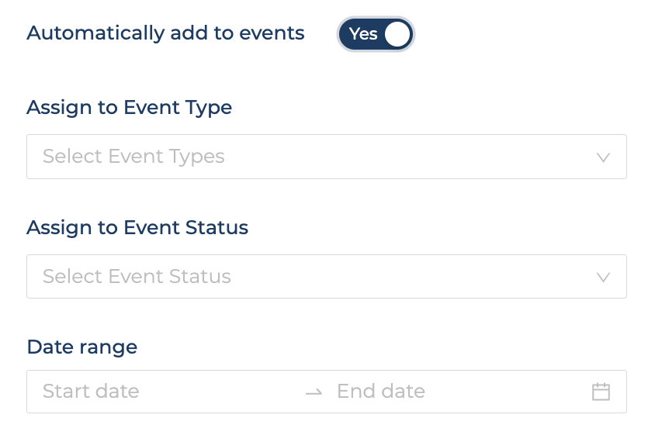Click empty area inside Event Status combo box
This screenshot has width=655, height=442.
tap(414, 276)
